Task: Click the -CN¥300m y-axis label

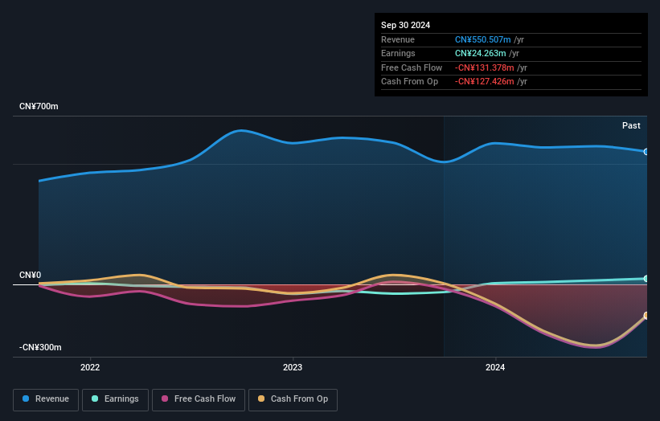Action: click(40, 347)
